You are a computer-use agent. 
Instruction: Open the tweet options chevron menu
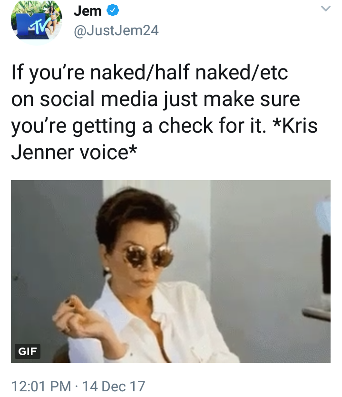coord(325,9)
